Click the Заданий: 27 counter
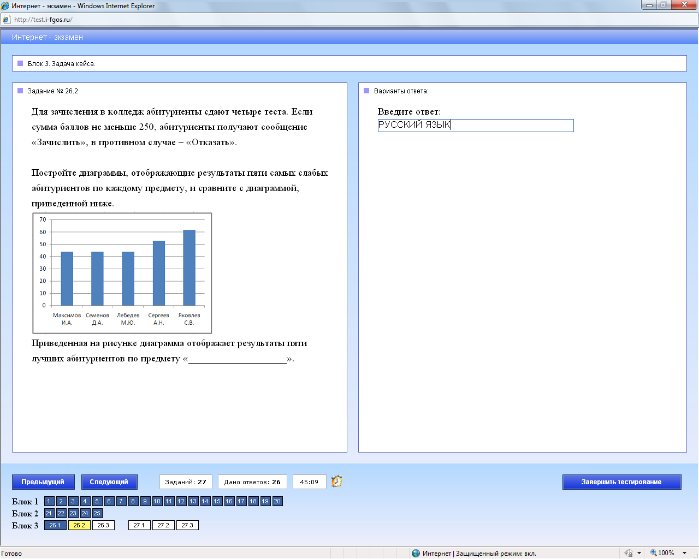 click(x=186, y=482)
